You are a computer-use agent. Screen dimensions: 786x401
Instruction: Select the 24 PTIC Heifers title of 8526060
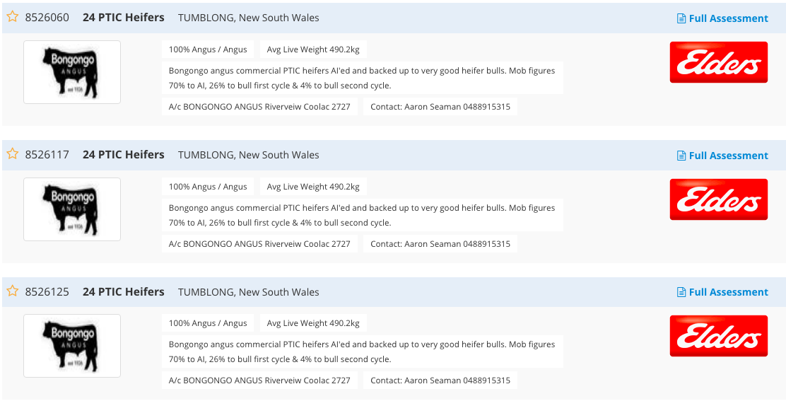tap(123, 18)
